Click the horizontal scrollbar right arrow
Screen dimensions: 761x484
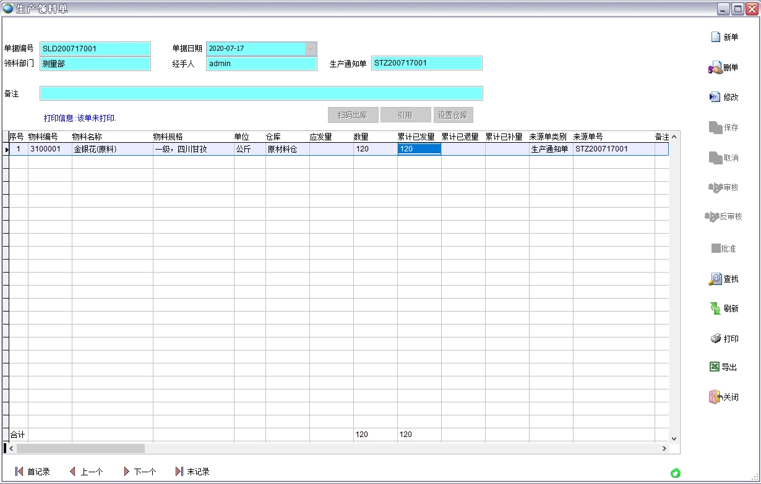click(x=664, y=449)
